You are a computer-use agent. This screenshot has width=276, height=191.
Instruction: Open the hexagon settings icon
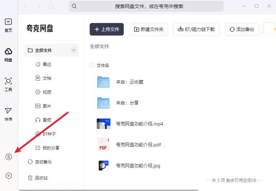(x=8, y=176)
